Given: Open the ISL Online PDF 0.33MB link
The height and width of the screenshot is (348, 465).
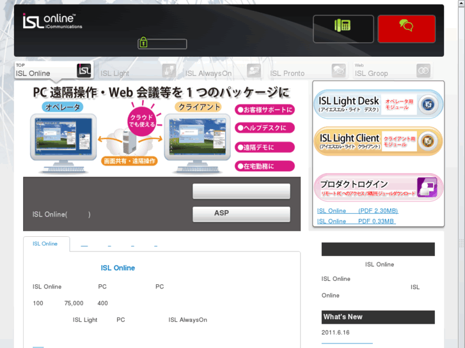Looking at the screenshot, I should [x=356, y=221].
